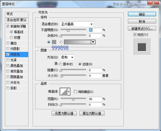Open the 斜面和浮雕 settings row
Screen dimensions: 161x131
(x=17, y=26)
